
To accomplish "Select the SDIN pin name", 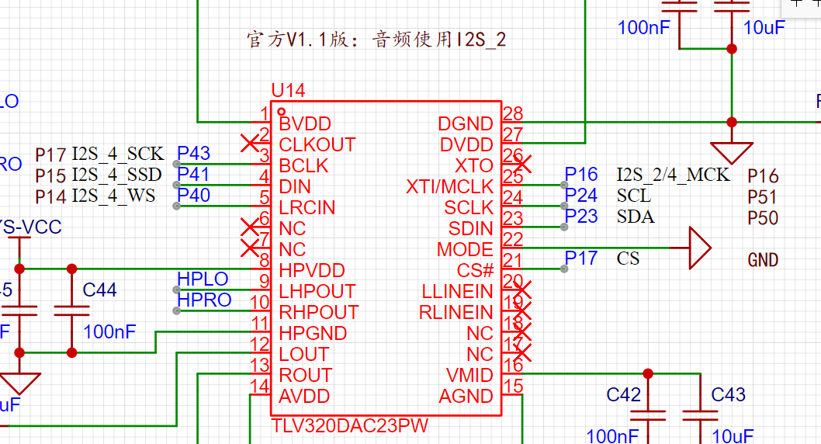I will pyautogui.click(x=471, y=228).
